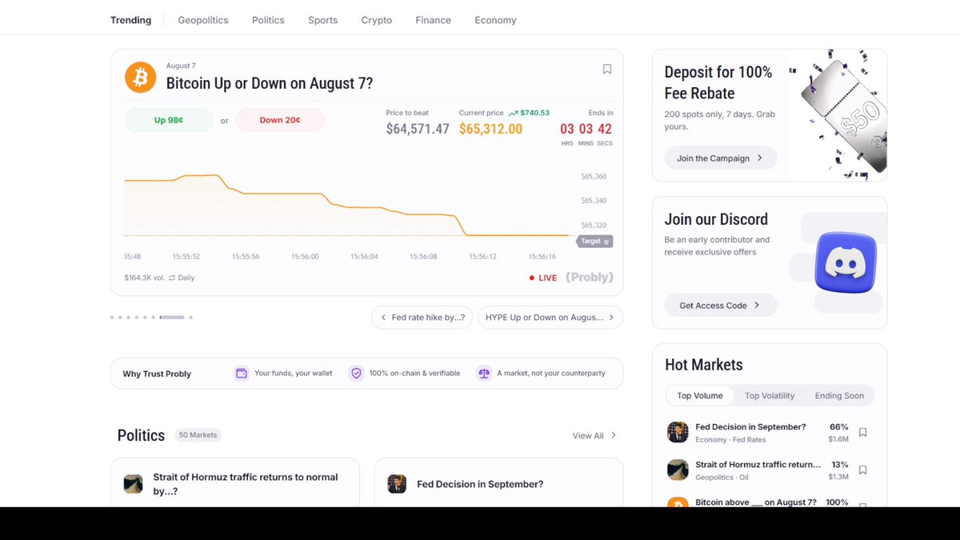Open the Crypto category
Viewport: 960px width, 540px height.
click(x=377, y=20)
